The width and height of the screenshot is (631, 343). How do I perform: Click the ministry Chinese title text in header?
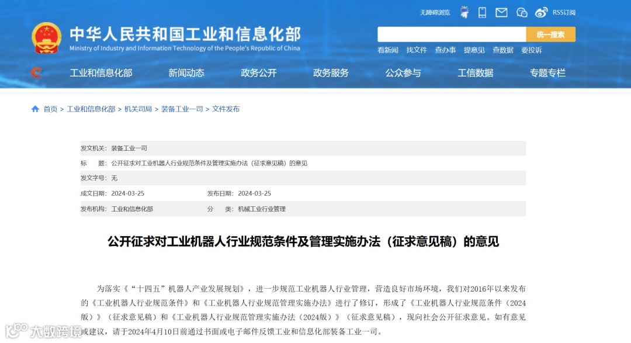(185, 34)
